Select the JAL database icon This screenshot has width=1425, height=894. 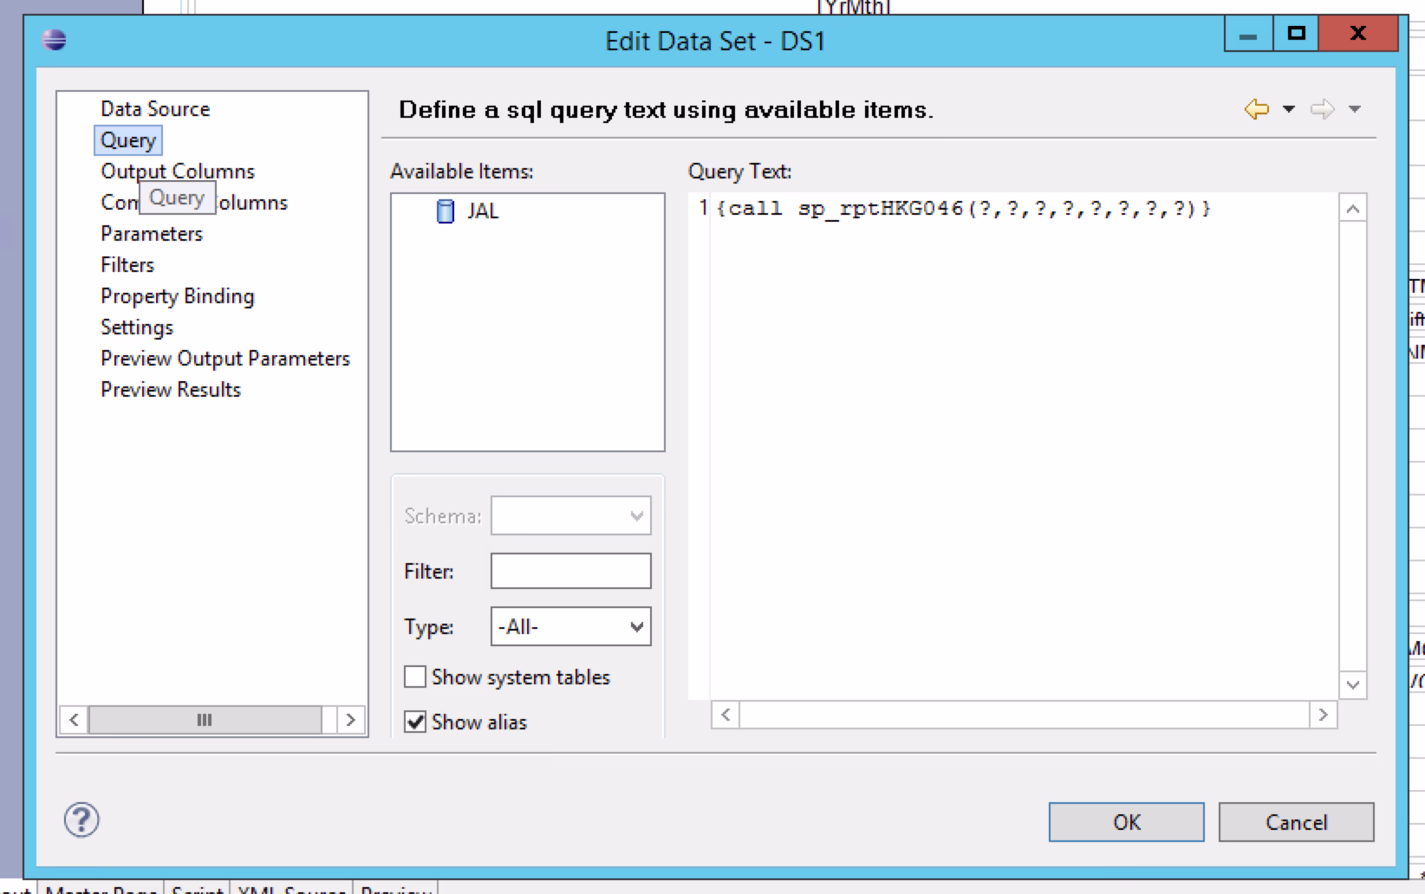(x=445, y=211)
